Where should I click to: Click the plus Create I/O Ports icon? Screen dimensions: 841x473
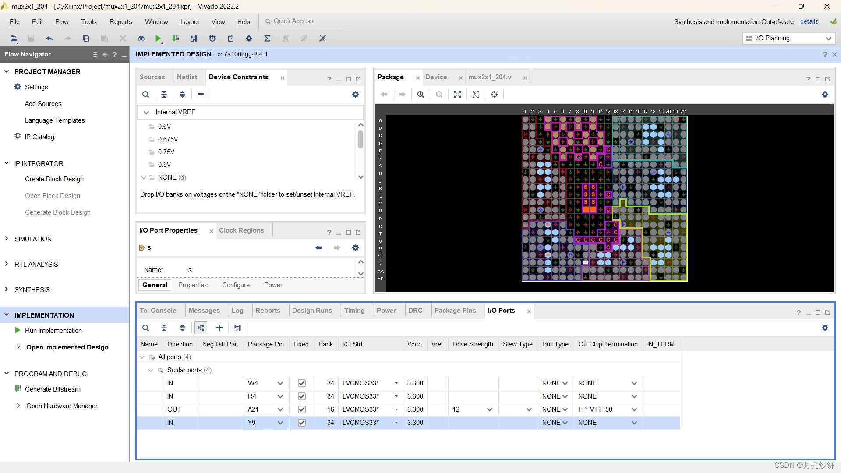(219, 328)
